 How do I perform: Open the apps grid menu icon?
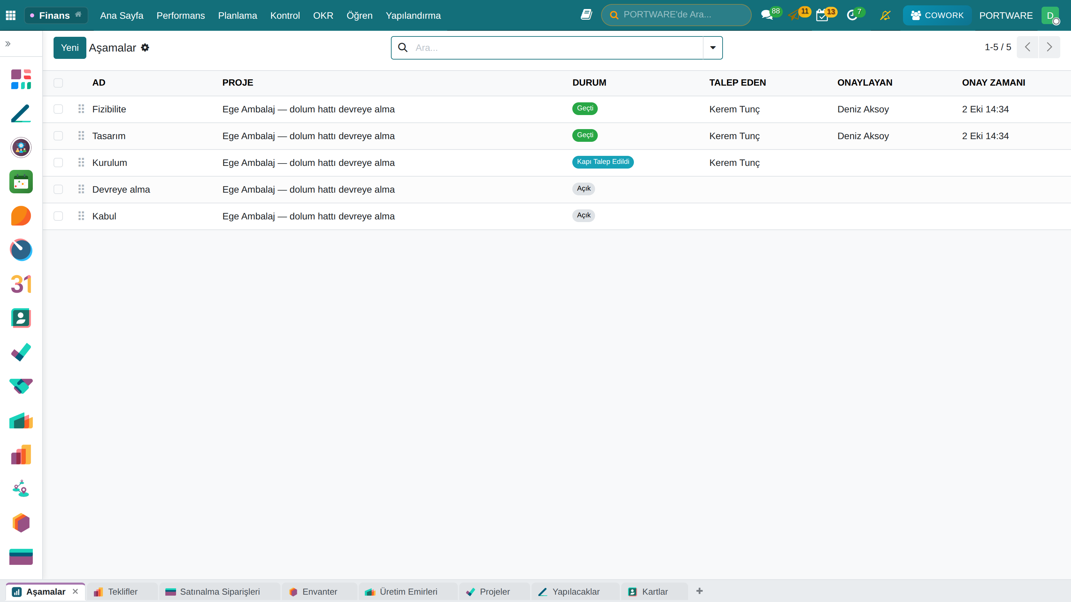pyautogui.click(x=11, y=15)
